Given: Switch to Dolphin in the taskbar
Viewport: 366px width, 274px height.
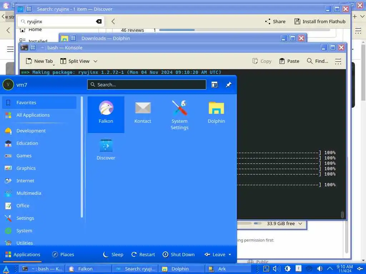Looking at the screenshot, I should pyautogui.click(x=182, y=269).
